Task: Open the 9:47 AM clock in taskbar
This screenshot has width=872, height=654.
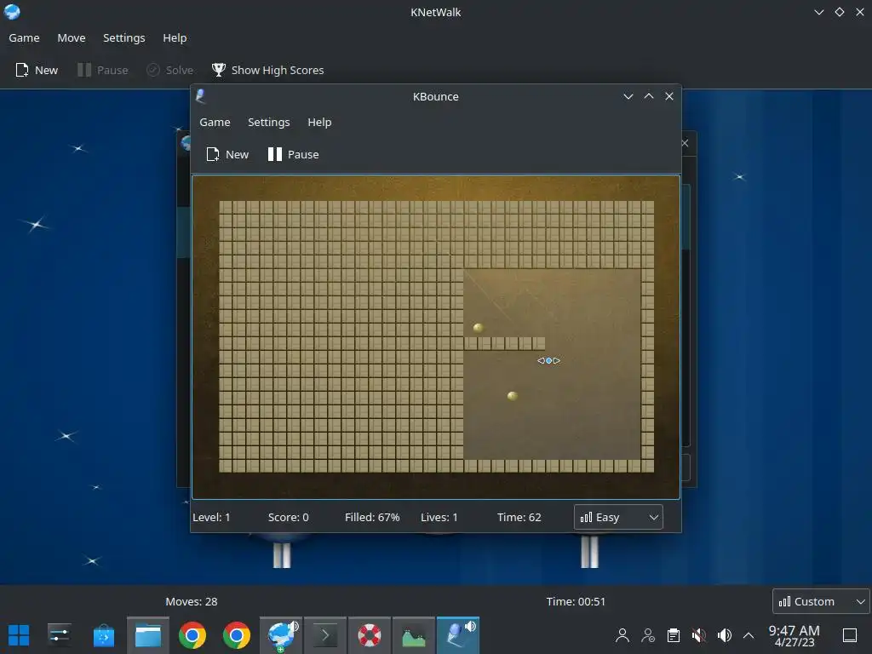Action: point(795,635)
